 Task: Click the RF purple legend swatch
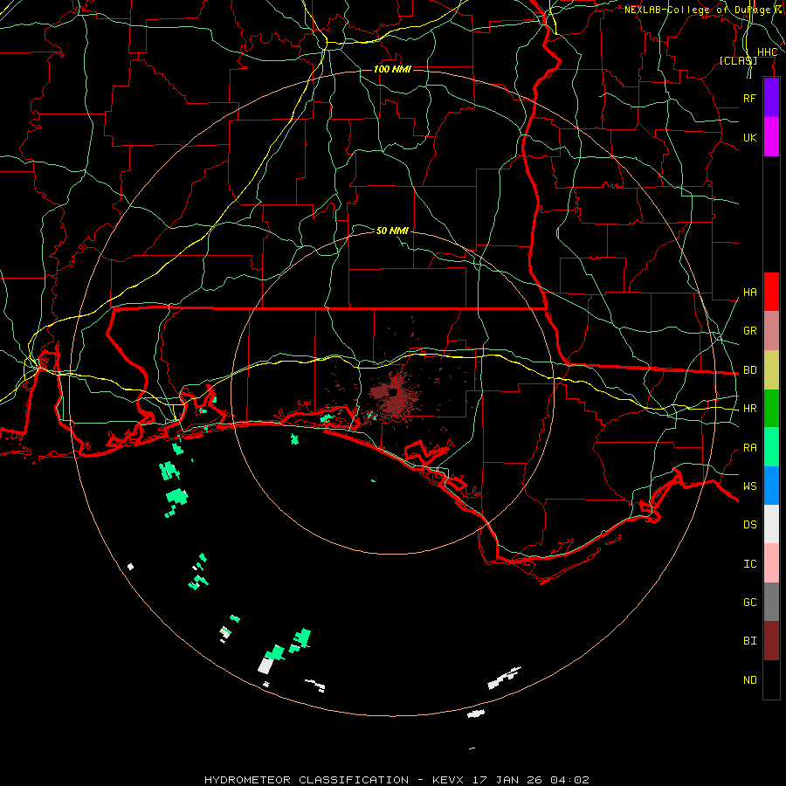coord(771,98)
